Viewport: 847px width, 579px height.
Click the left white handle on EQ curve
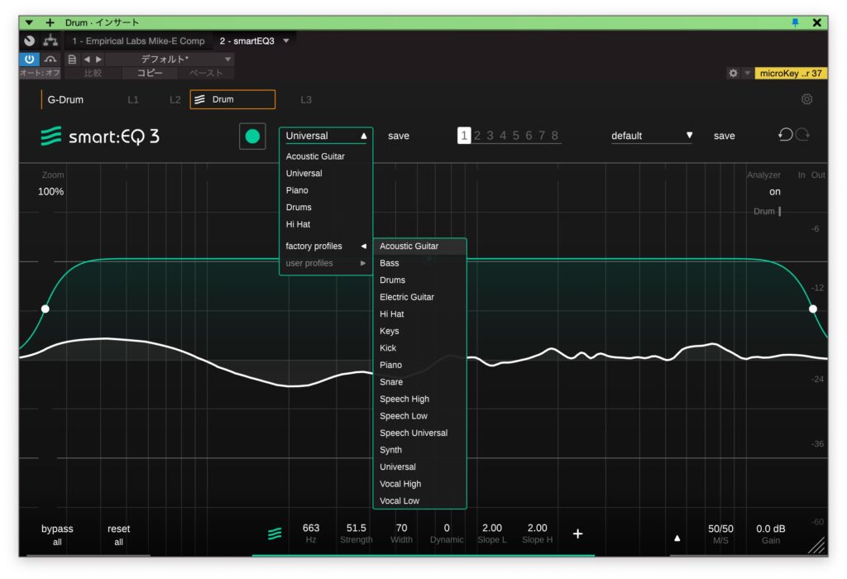click(x=45, y=309)
